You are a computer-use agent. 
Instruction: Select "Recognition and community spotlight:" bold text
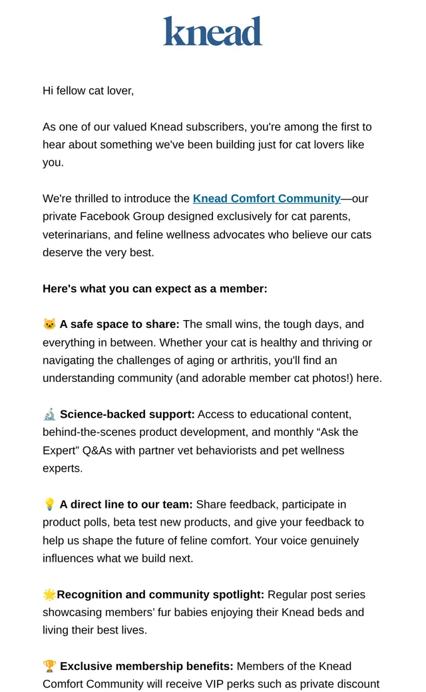point(160,594)
